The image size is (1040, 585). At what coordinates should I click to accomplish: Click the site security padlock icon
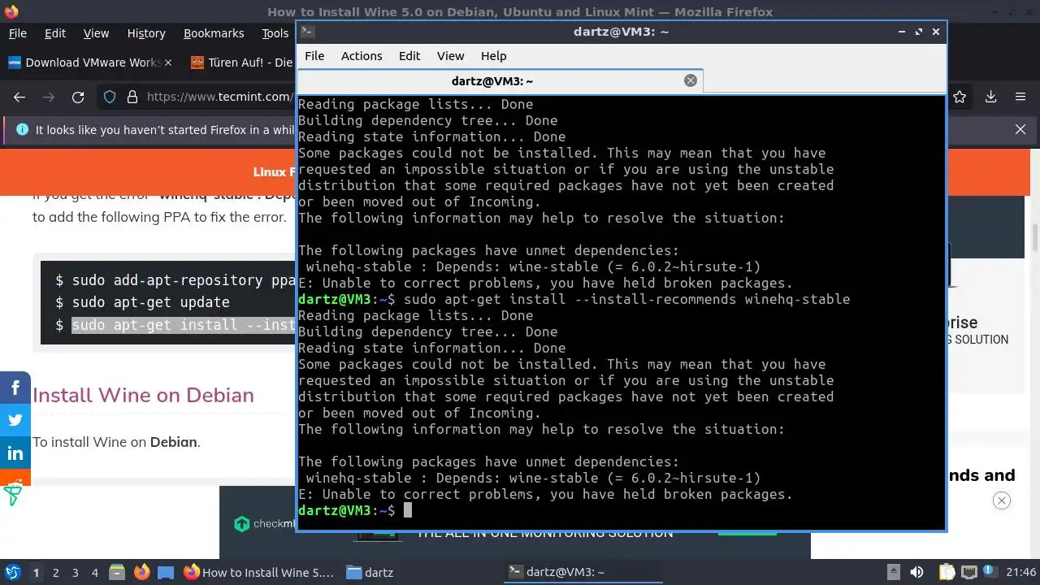[132, 97]
